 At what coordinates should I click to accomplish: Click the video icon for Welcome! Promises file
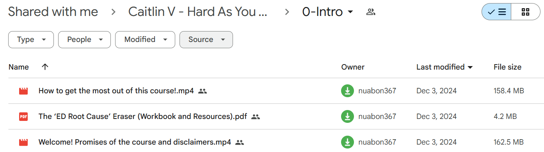[23, 142]
